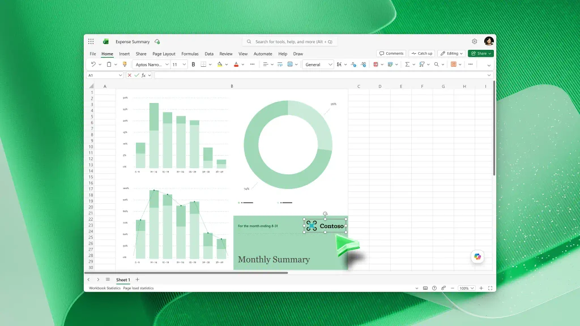The width and height of the screenshot is (580, 326).
Task: Zoom out with the minus button
Action: pos(453,288)
